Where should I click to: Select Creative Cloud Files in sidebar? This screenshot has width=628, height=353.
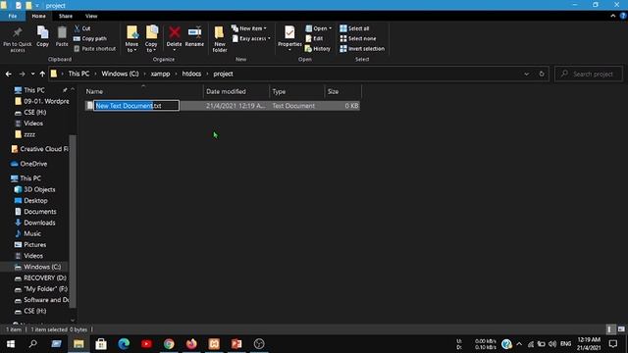(x=40, y=149)
